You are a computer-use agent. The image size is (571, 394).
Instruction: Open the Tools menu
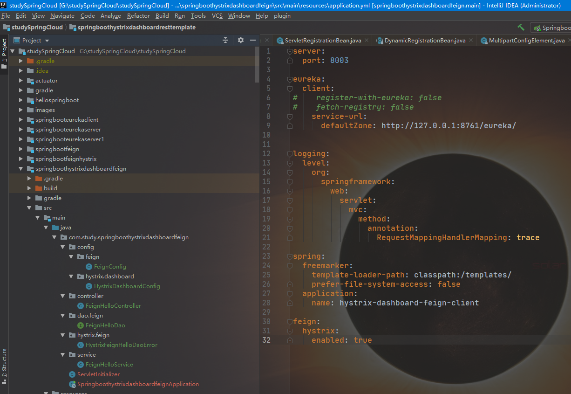[198, 16]
